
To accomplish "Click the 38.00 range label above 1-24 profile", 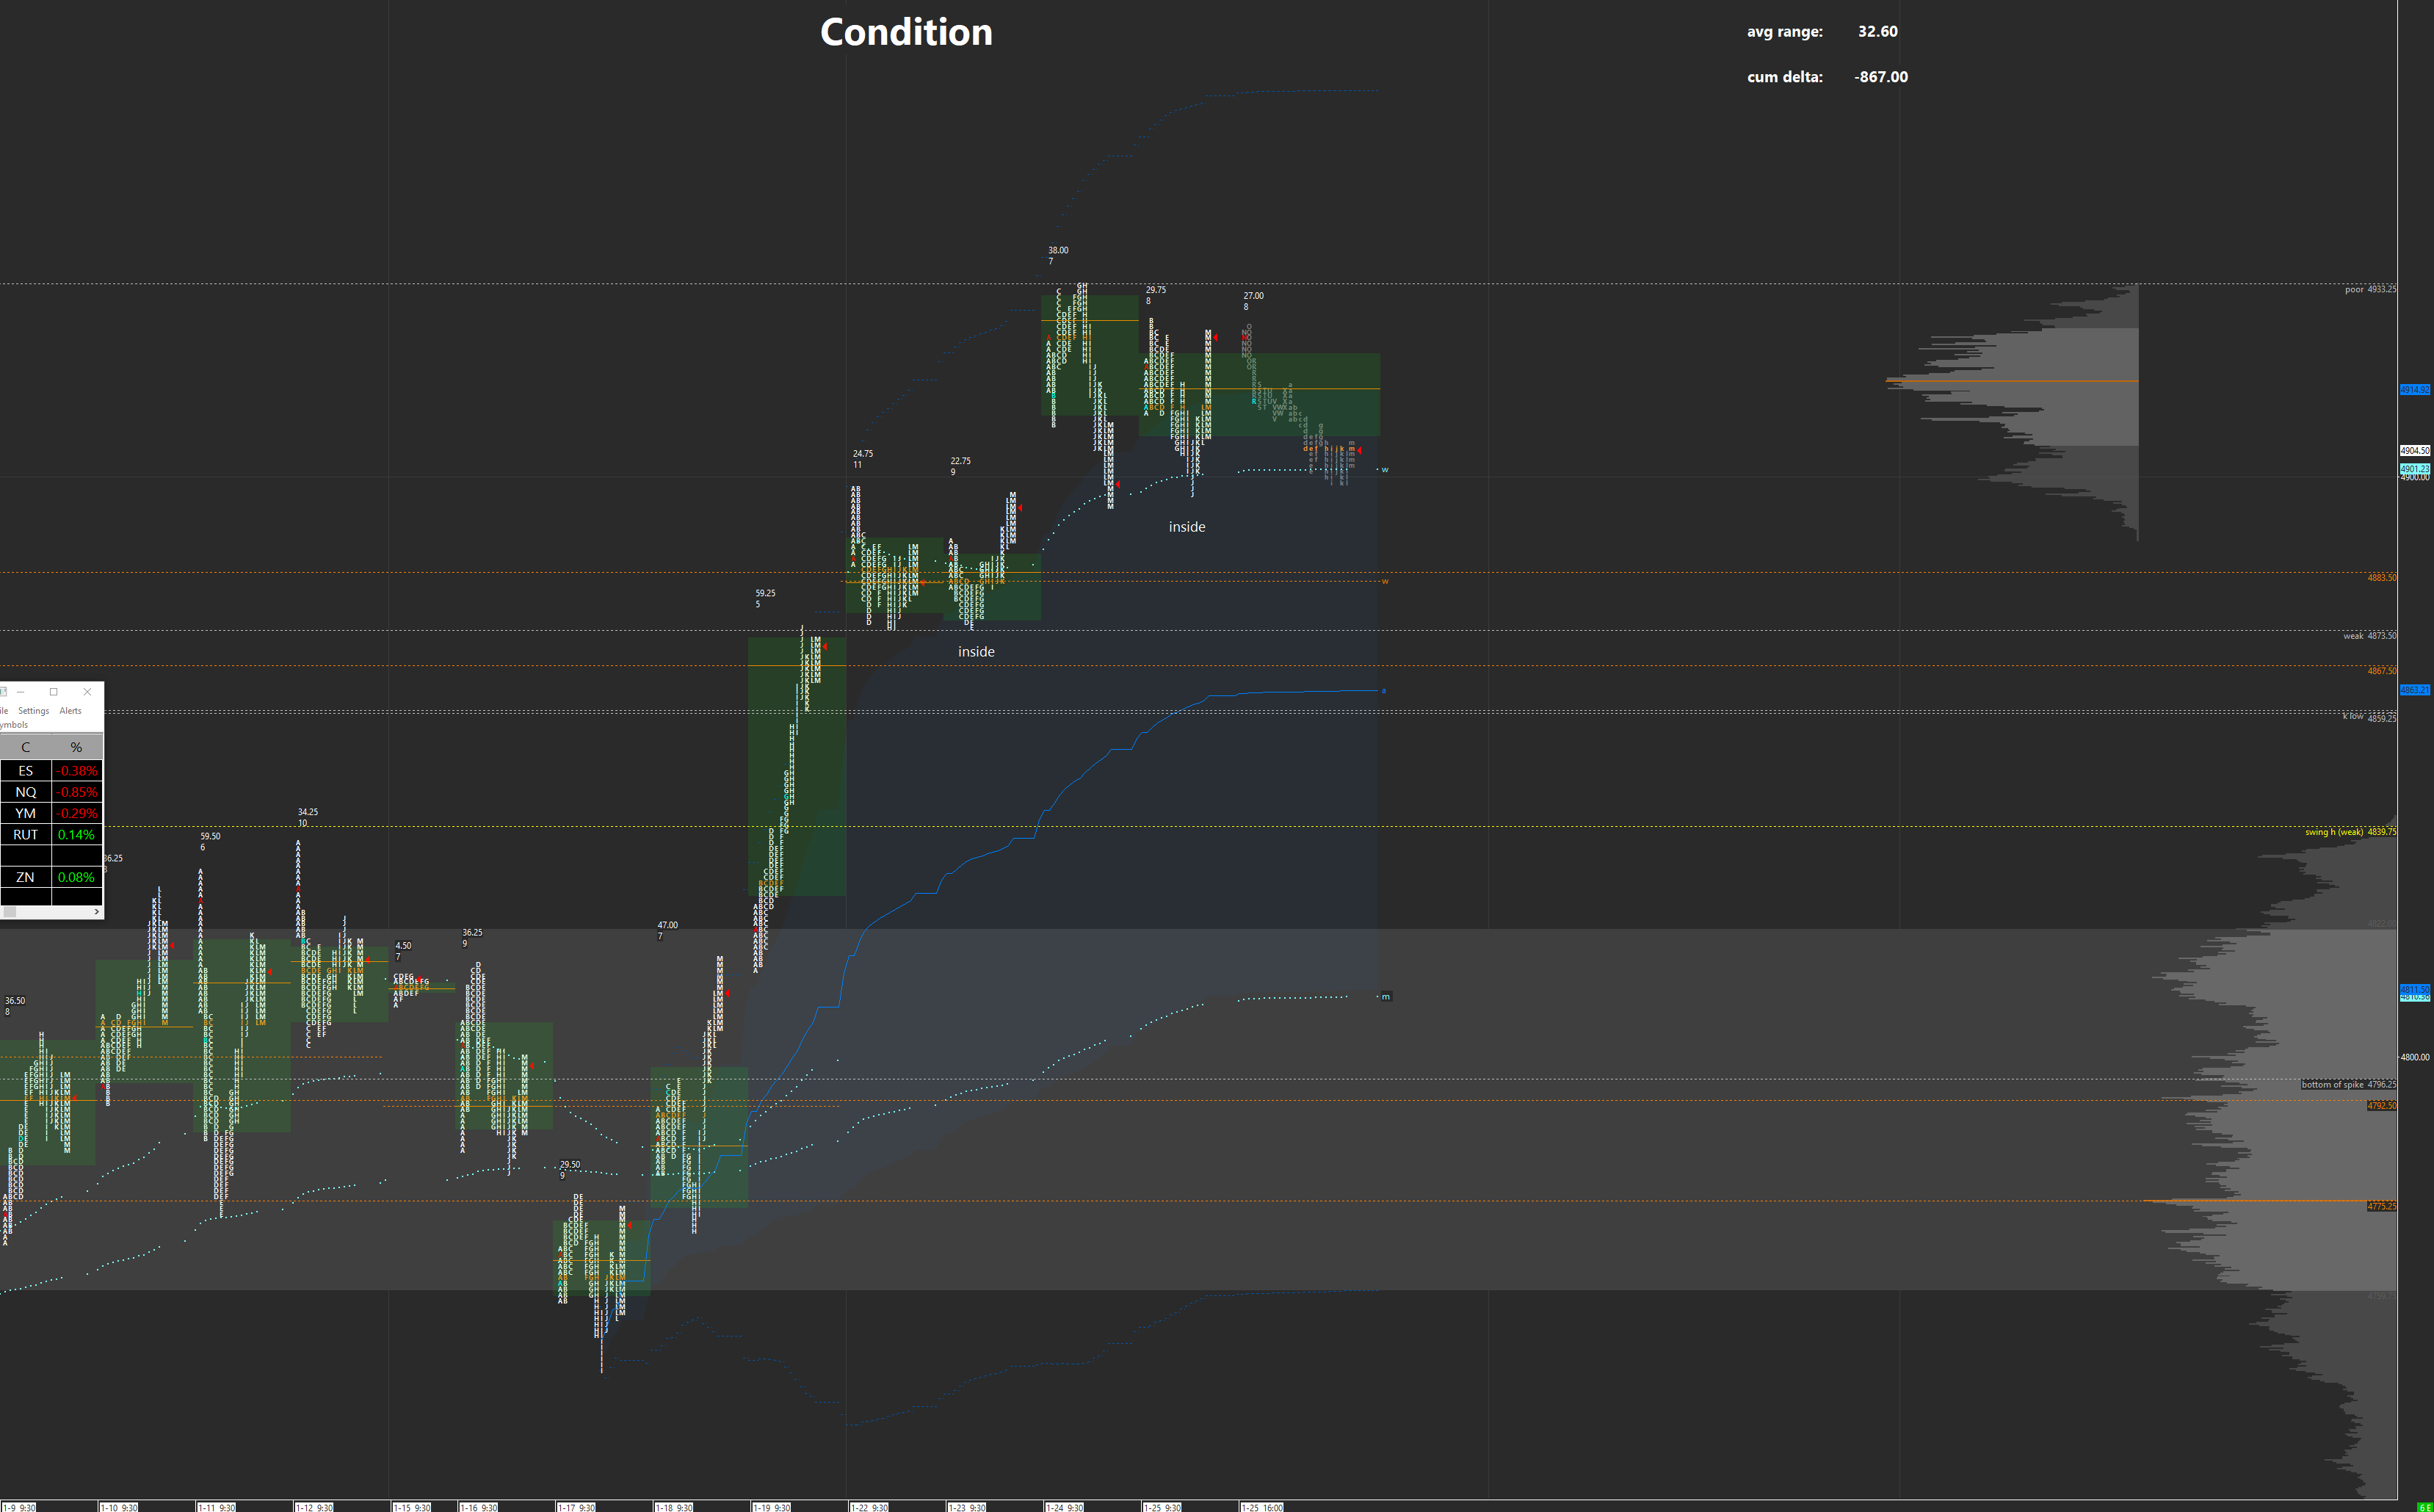I will 1057,250.
